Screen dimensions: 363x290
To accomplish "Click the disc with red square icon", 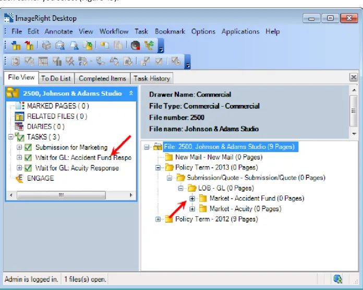I will [x=136, y=45].
